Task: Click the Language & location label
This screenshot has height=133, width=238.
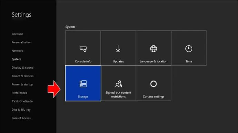Action: click(153, 61)
